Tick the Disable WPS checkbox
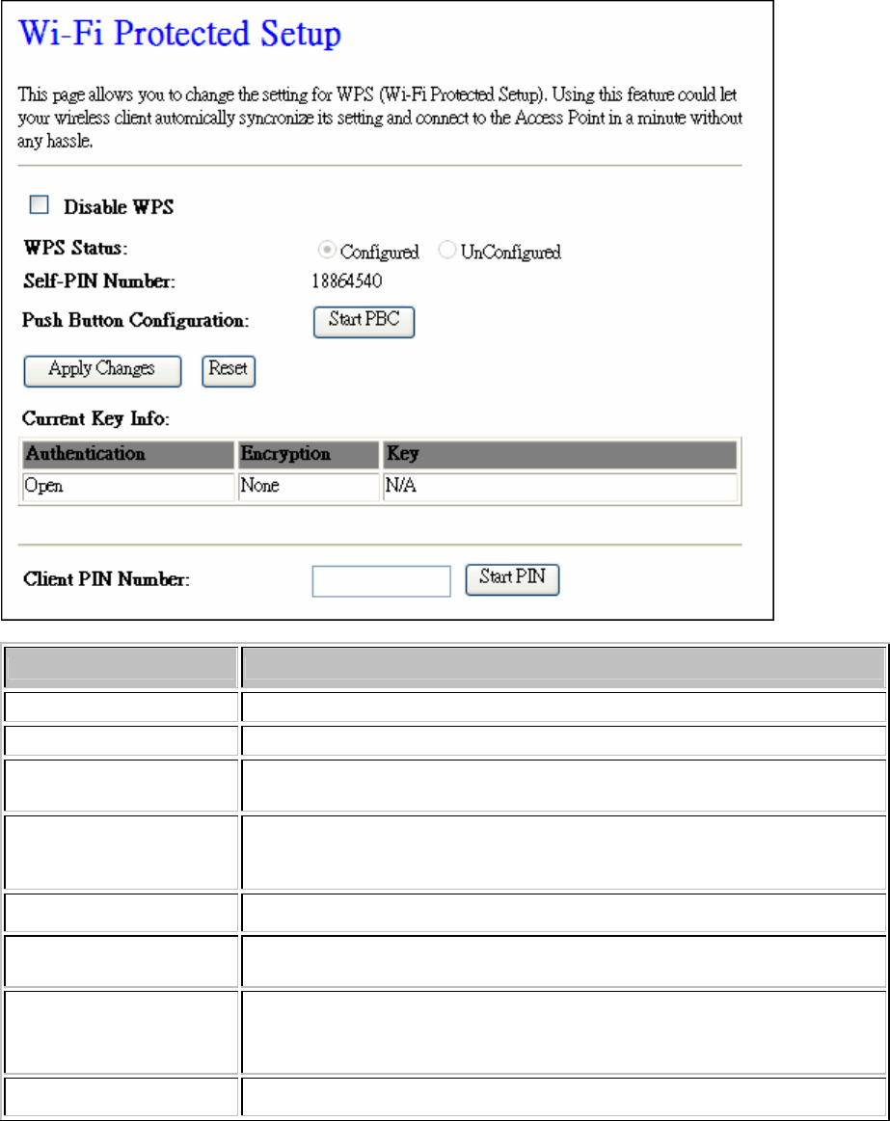 [39, 205]
